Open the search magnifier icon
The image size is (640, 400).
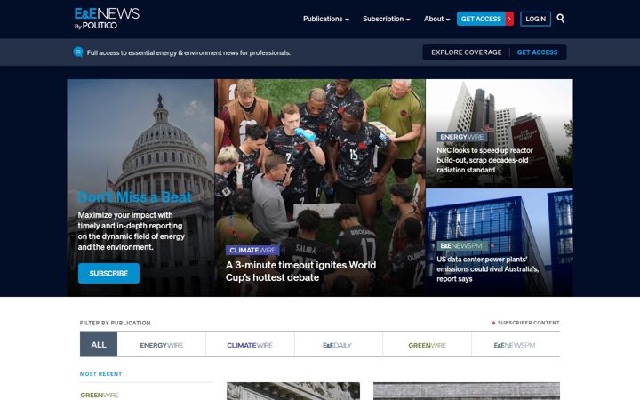point(560,19)
